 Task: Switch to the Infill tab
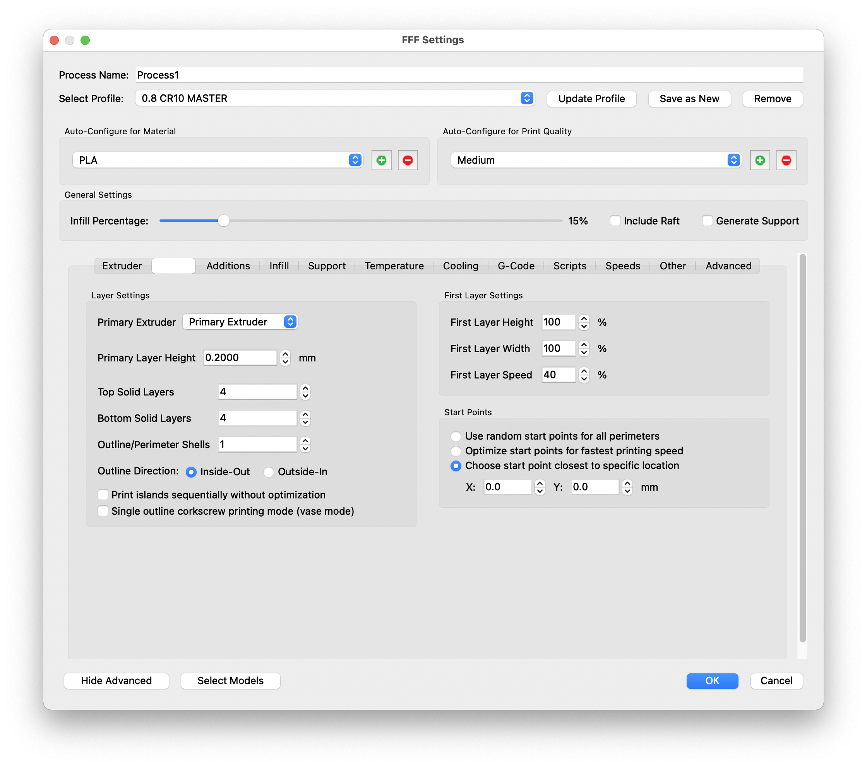pyautogui.click(x=279, y=266)
